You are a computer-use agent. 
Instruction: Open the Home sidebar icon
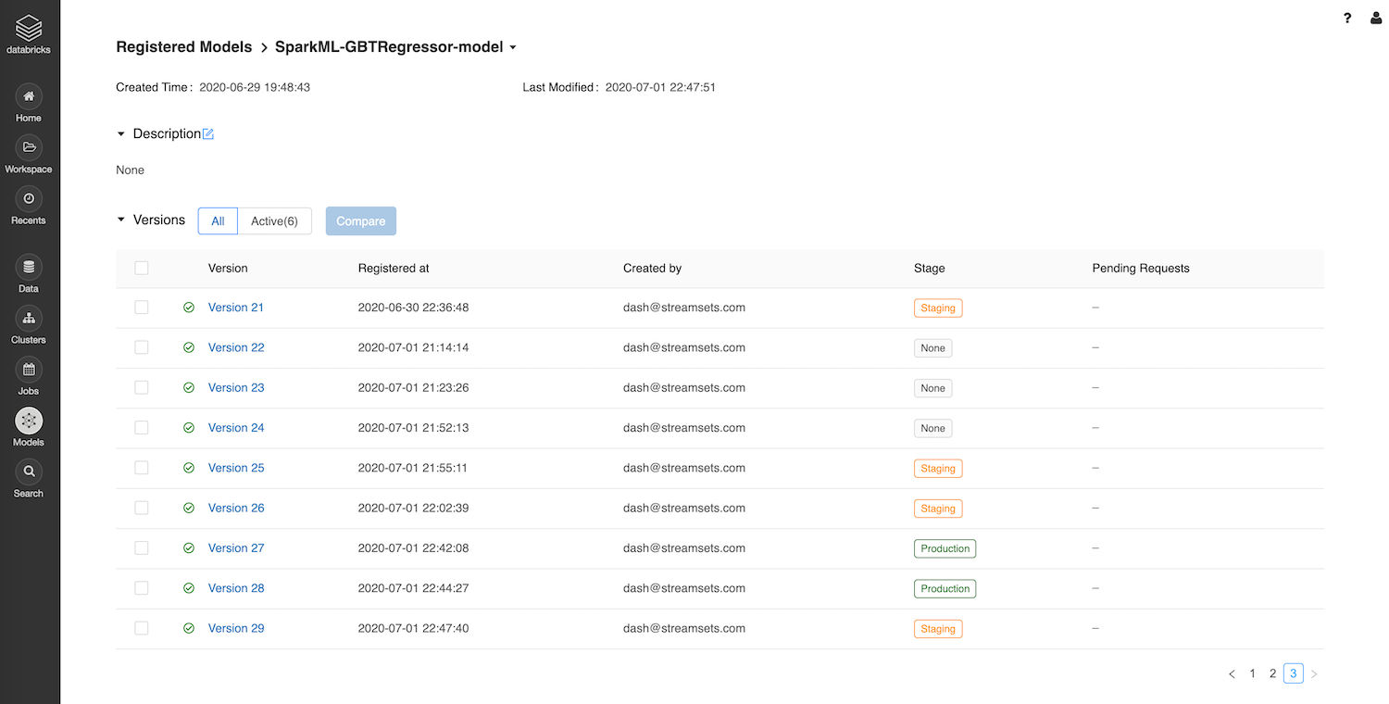[x=29, y=95]
